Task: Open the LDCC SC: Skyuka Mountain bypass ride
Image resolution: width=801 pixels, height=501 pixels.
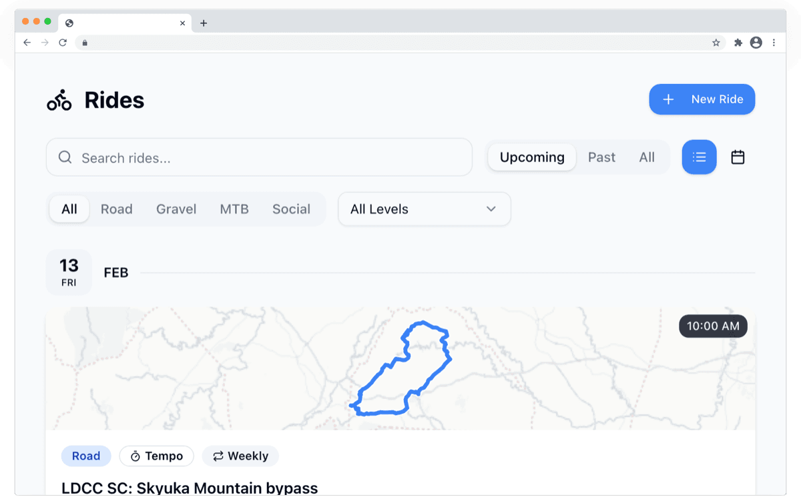Action: (190, 488)
